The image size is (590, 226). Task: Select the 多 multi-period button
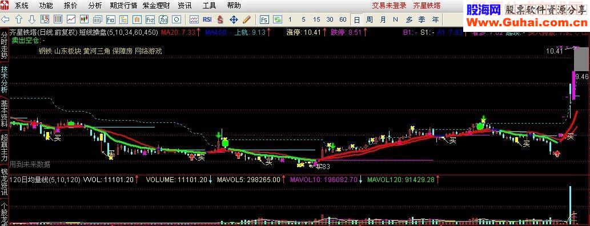tap(409, 19)
